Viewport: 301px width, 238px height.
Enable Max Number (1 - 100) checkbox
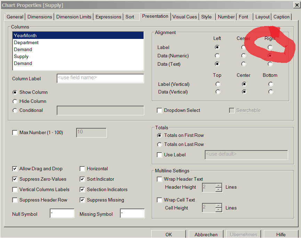pyautogui.click(x=15, y=133)
